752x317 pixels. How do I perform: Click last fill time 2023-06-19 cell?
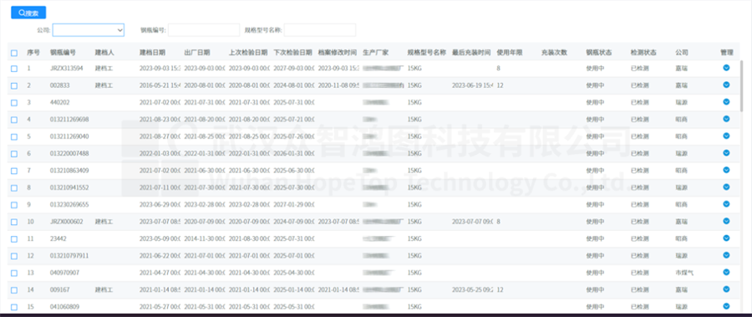[472, 85]
